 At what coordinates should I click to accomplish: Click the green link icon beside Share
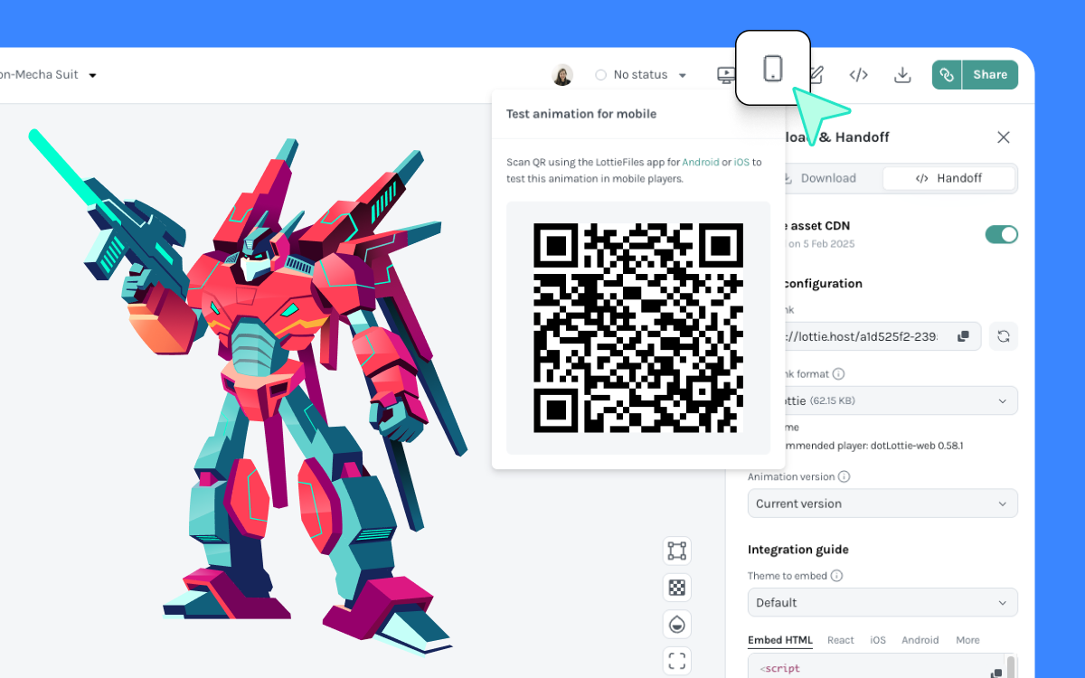coord(947,75)
